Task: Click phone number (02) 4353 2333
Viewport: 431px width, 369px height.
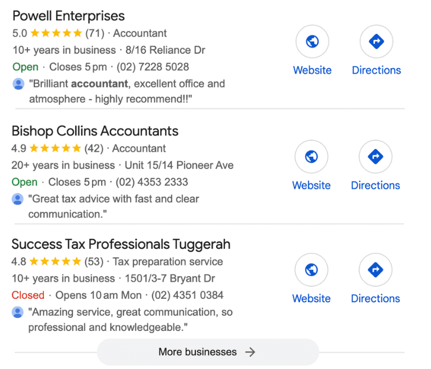Action: pos(152,182)
